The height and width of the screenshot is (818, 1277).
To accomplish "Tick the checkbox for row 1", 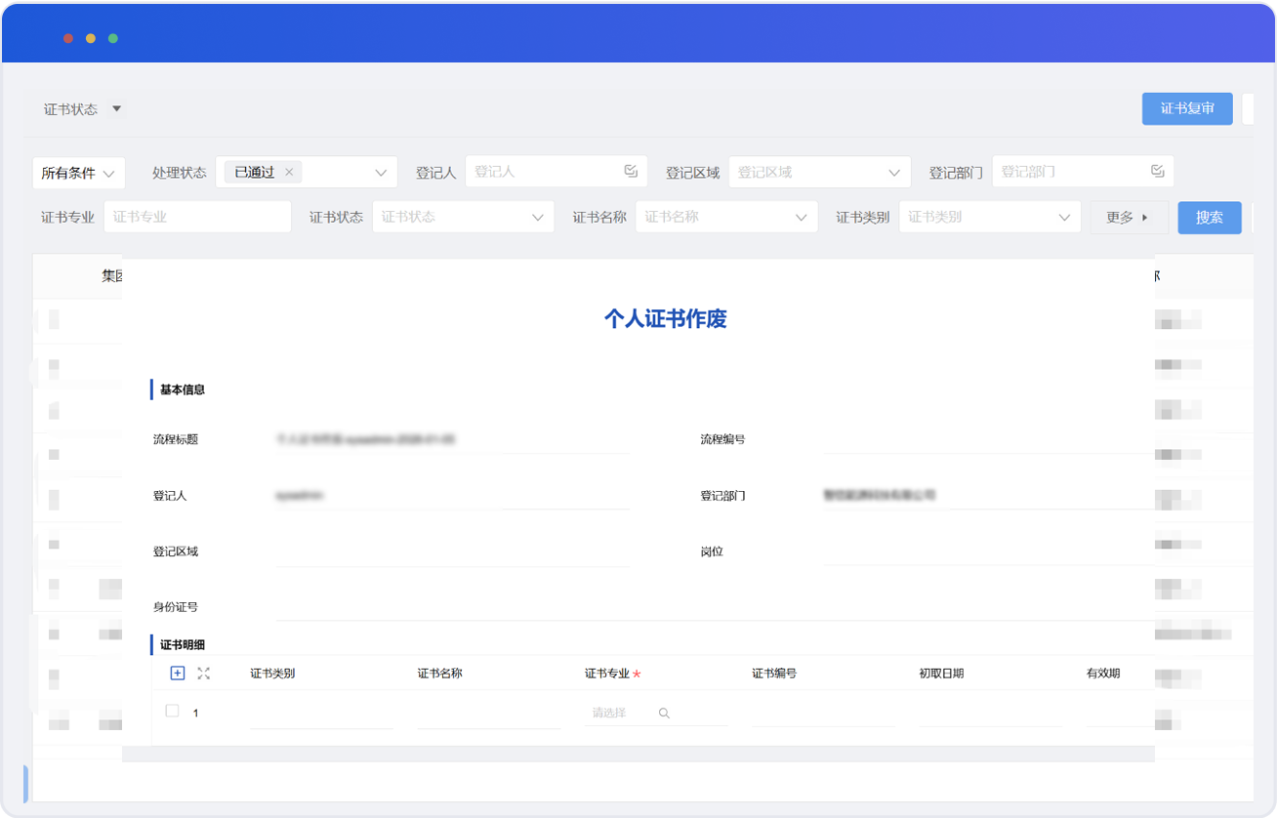I will coord(173,712).
